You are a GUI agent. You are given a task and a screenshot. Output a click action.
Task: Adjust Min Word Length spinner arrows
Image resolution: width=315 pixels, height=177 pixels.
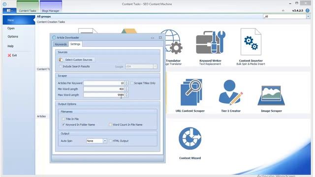pos(126,89)
